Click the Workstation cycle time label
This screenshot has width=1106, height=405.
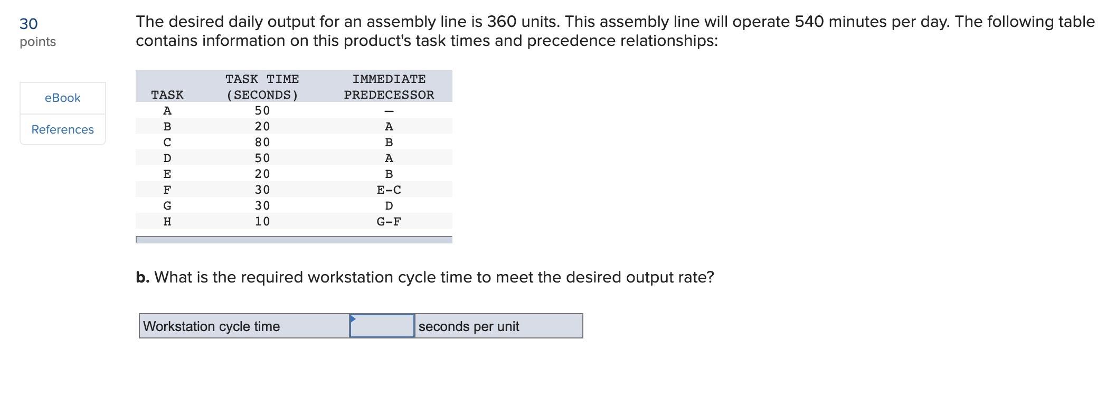click(x=213, y=326)
